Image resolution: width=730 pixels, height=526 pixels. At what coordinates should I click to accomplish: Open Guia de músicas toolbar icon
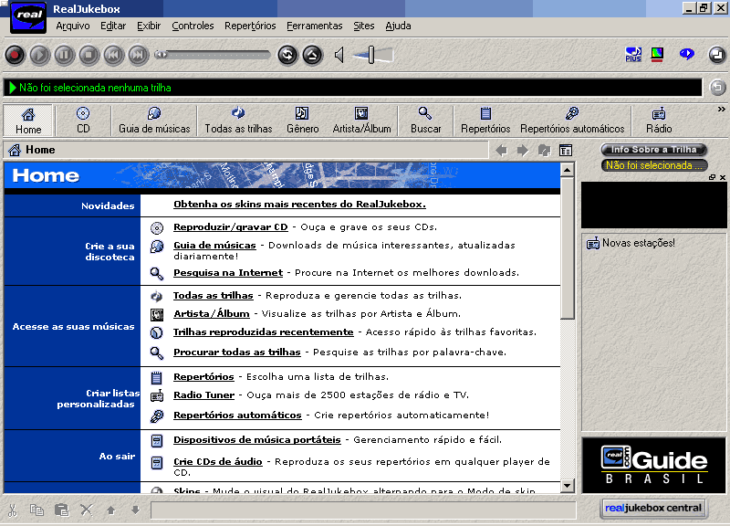[x=154, y=120]
